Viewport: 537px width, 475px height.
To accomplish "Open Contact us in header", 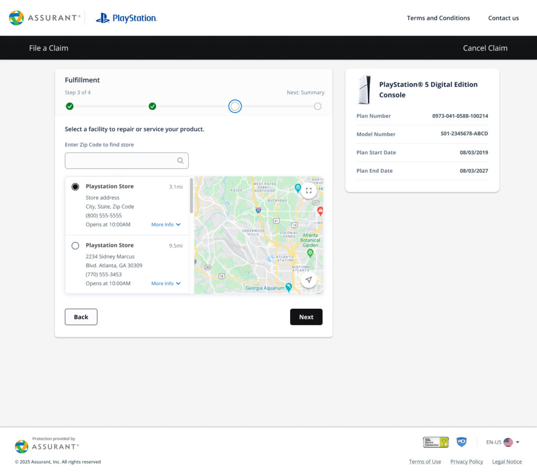I will pos(503,18).
